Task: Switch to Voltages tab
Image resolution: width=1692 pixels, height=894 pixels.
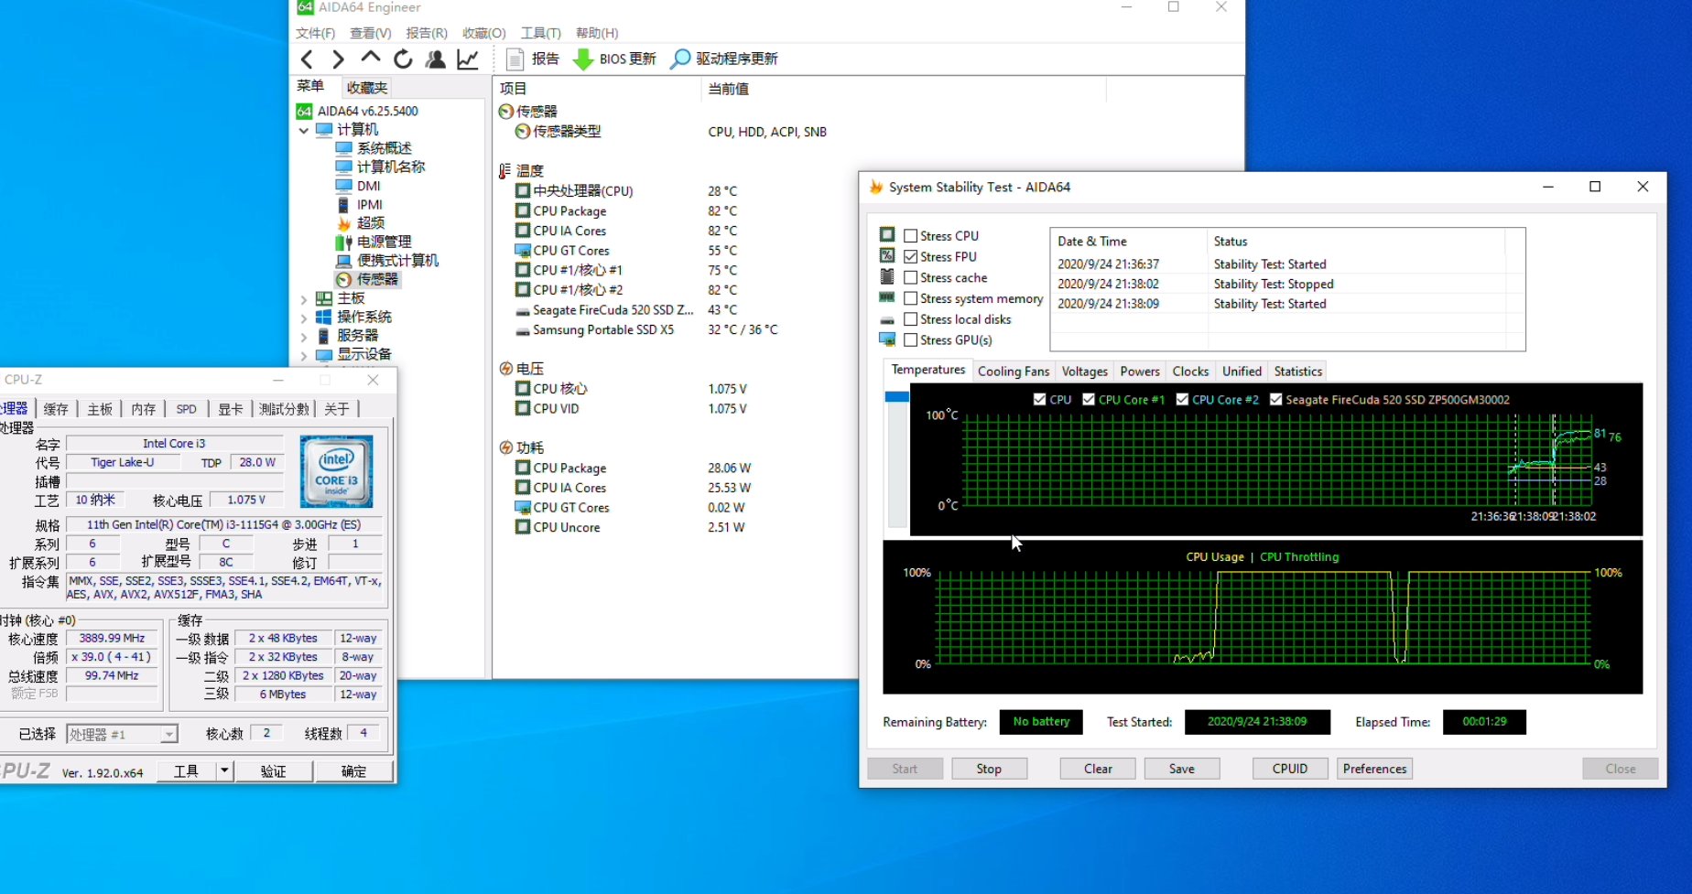Action: 1085,372
